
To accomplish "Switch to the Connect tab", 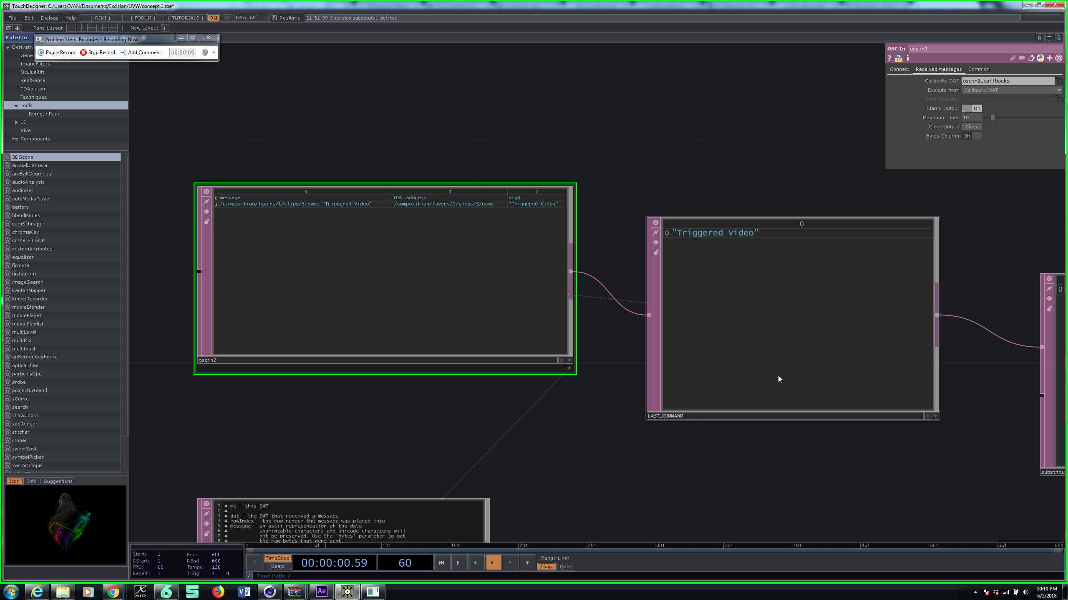I will point(899,69).
